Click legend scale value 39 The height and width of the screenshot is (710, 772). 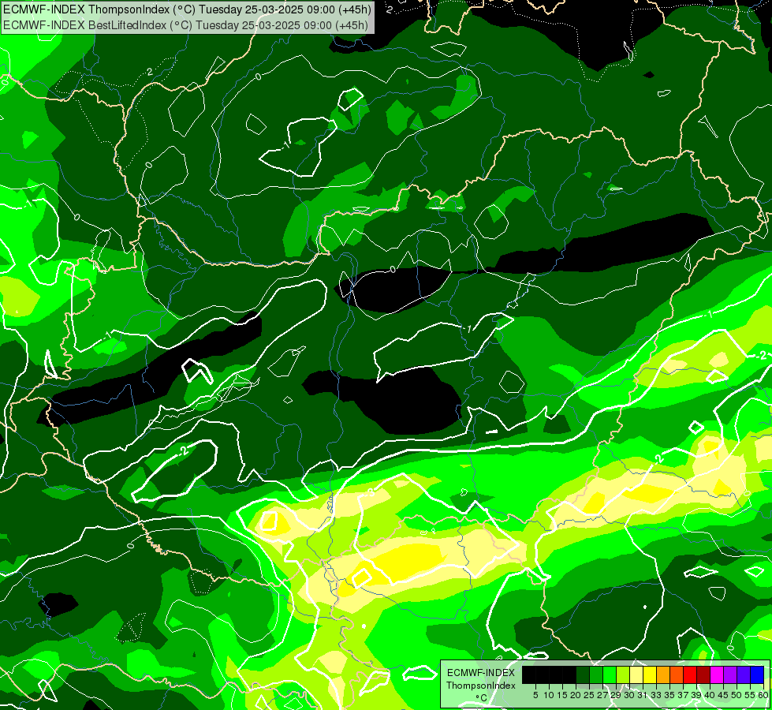coord(696,695)
